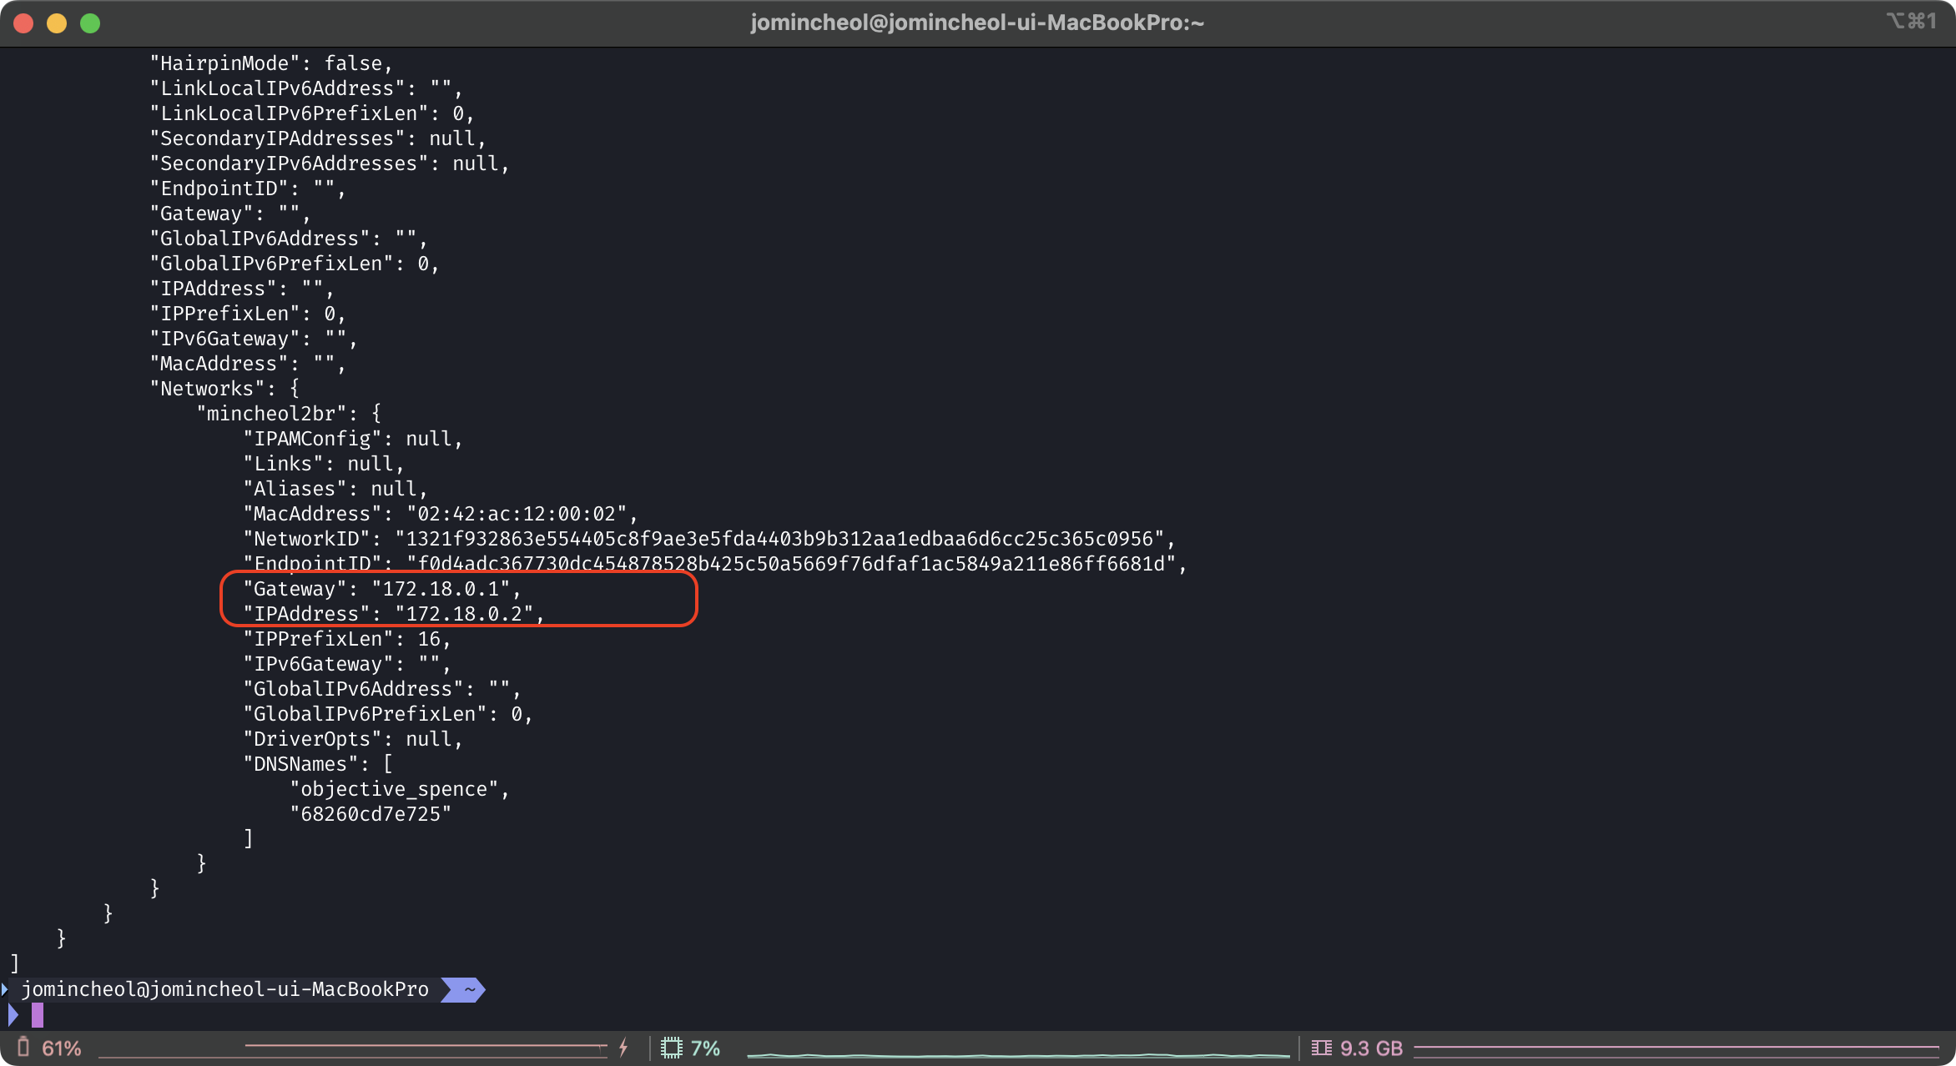Click the IPAddress 172.18.0.2 value
1956x1066 pixels.
tap(464, 614)
